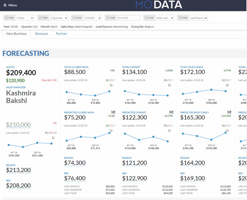Expand the Total Closed-Won chart

(111, 85)
